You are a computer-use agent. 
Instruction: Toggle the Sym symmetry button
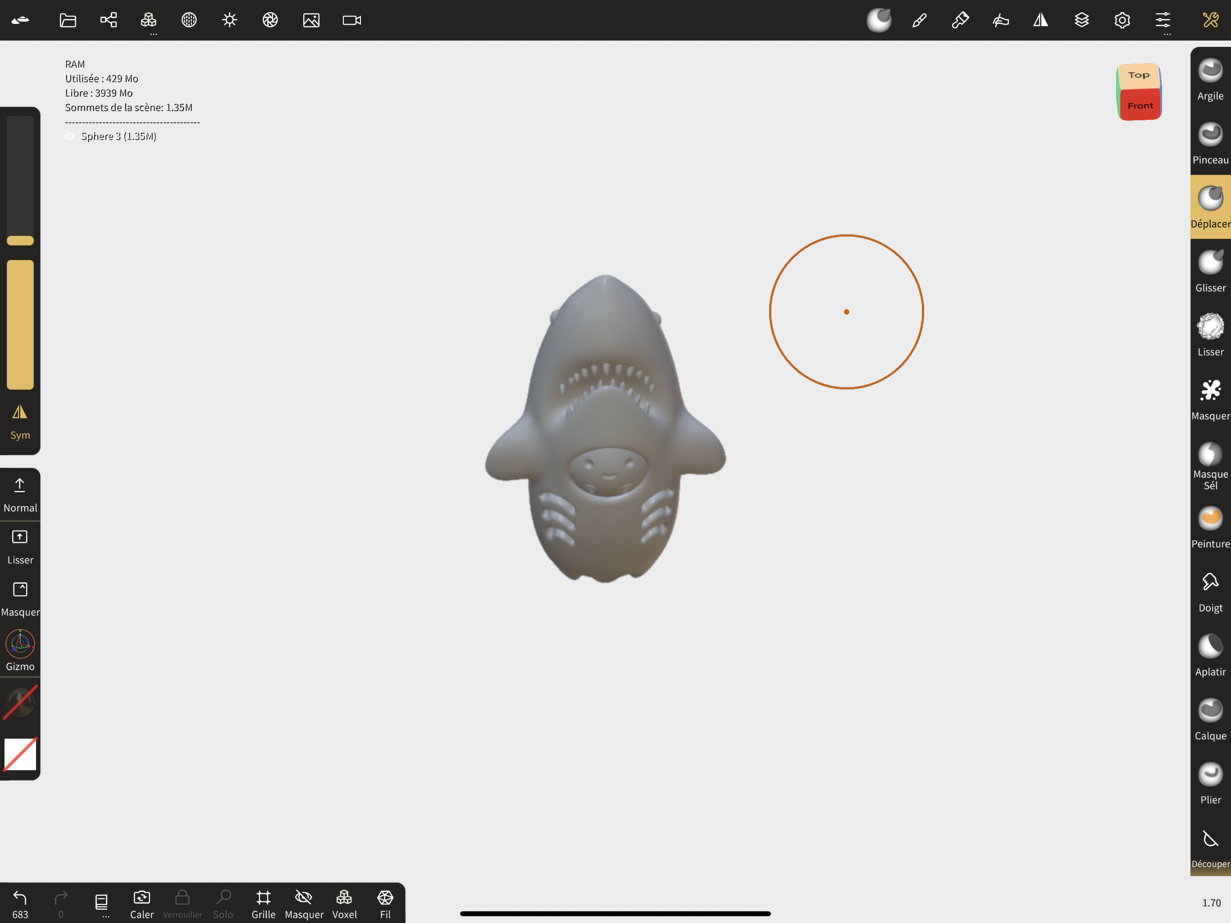point(20,422)
